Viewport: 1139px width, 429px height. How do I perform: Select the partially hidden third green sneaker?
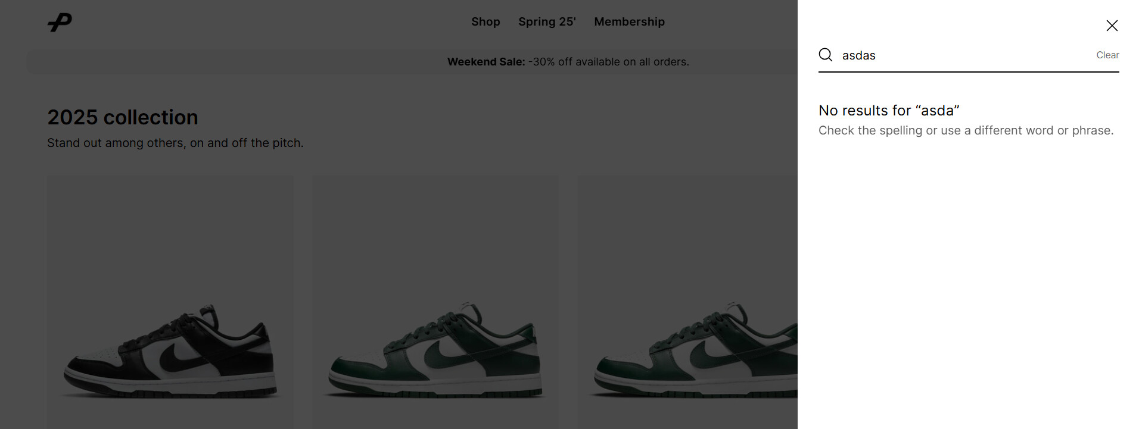687,301
